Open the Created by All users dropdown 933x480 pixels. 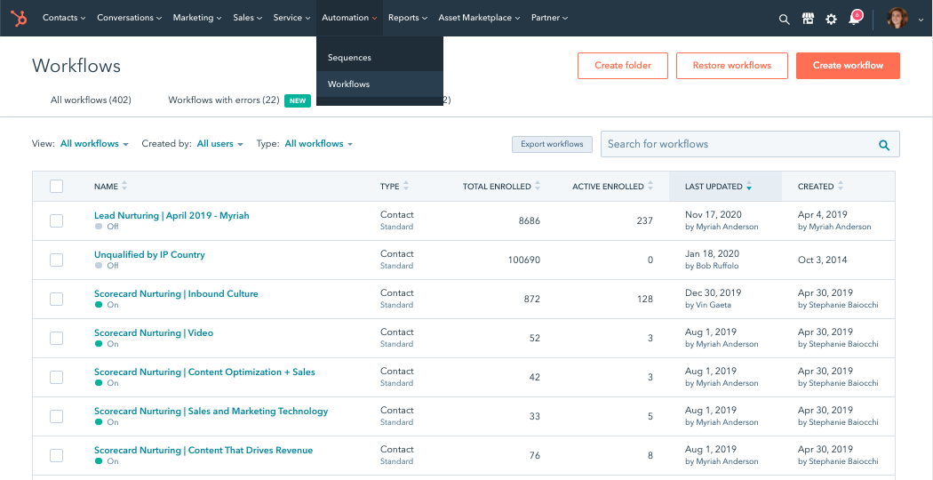219,144
